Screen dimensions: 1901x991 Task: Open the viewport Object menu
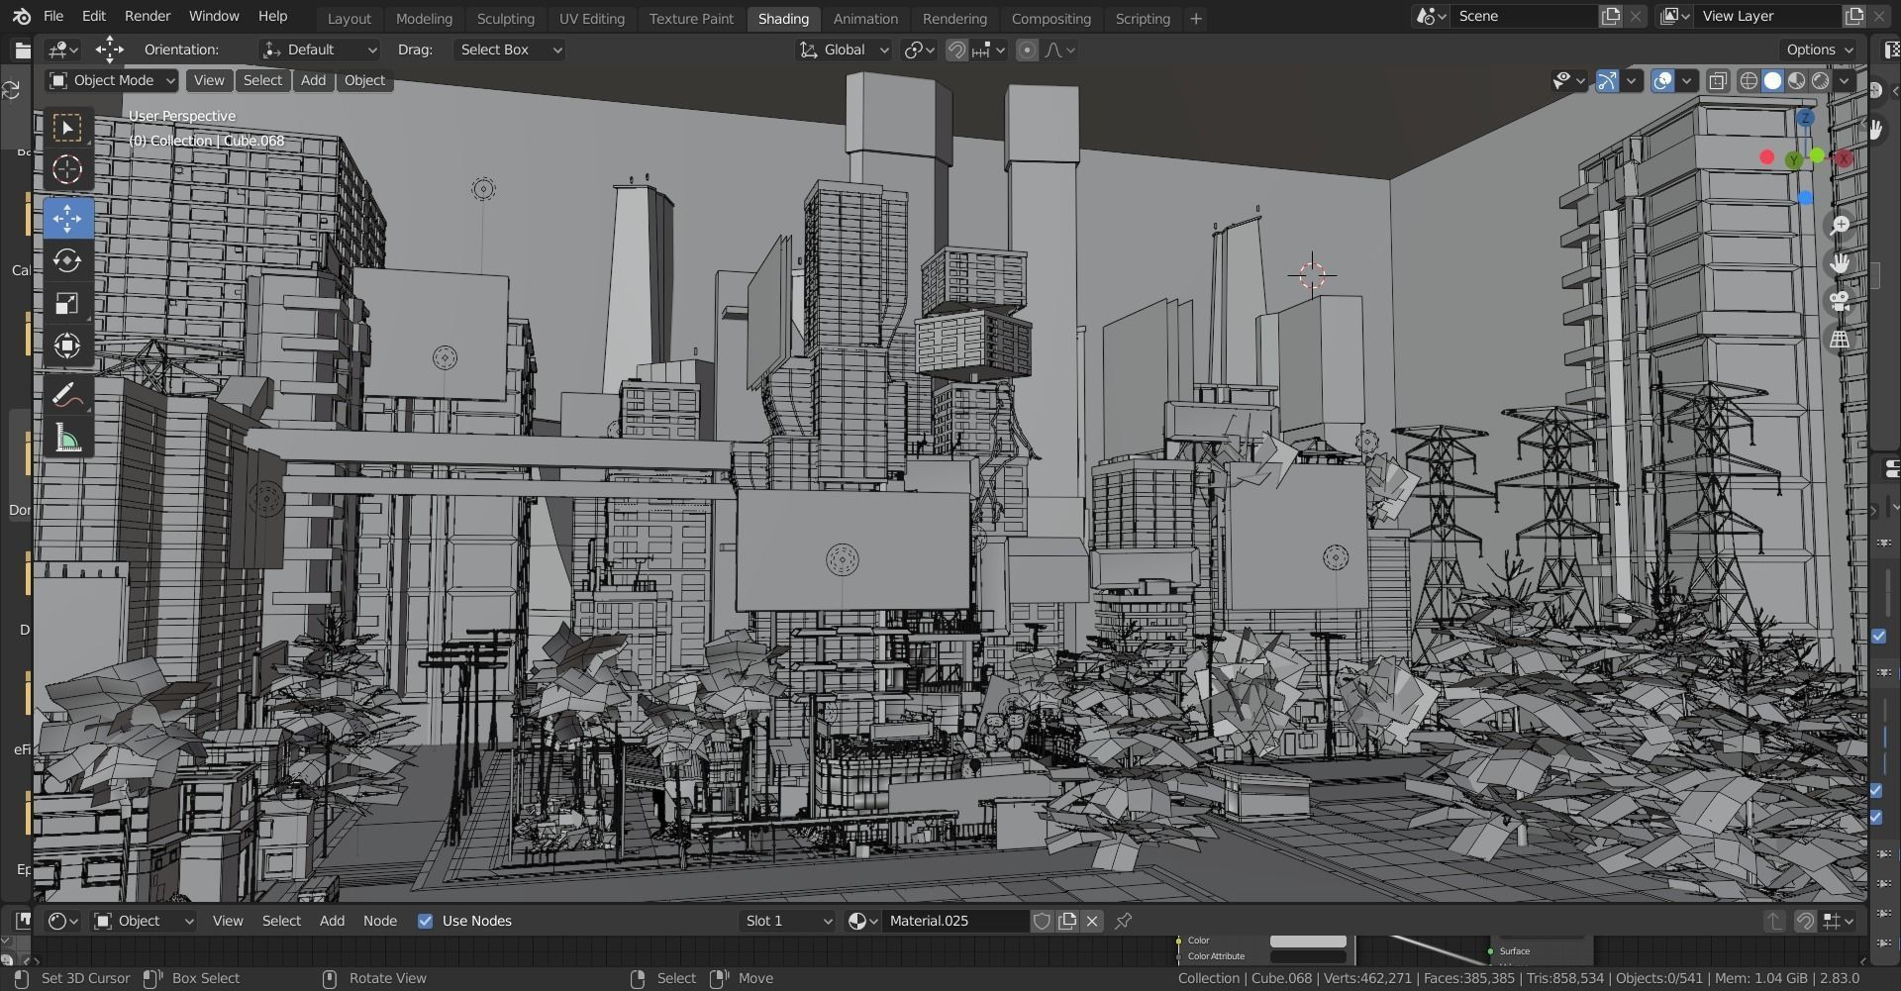pyautogui.click(x=364, y=81)
